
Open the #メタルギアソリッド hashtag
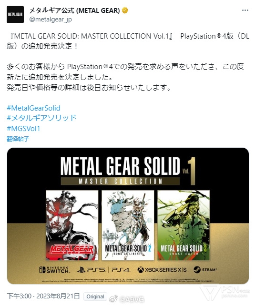(x=41, y=118)
